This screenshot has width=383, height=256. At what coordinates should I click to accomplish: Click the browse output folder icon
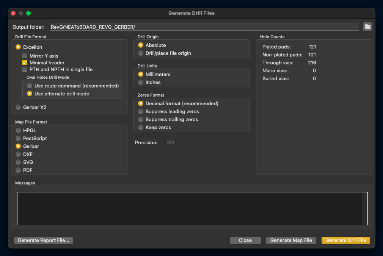pos(367,27)
